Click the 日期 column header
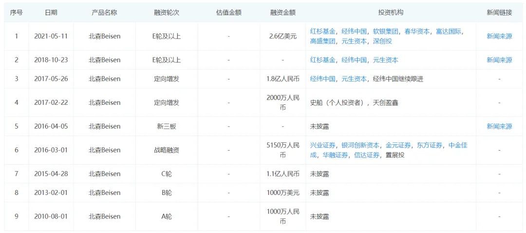Viewport: 526px width, 233px height. coord(51,13)
